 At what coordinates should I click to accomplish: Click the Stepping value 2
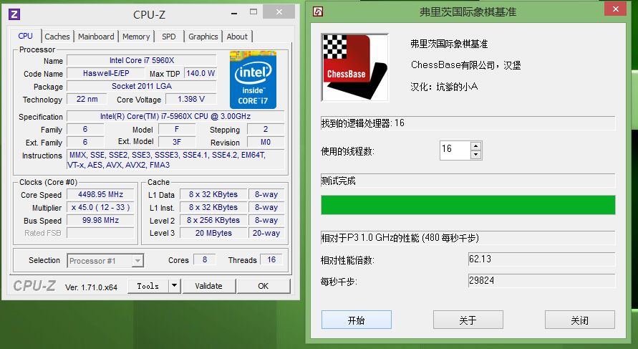[x=266, y=129]
